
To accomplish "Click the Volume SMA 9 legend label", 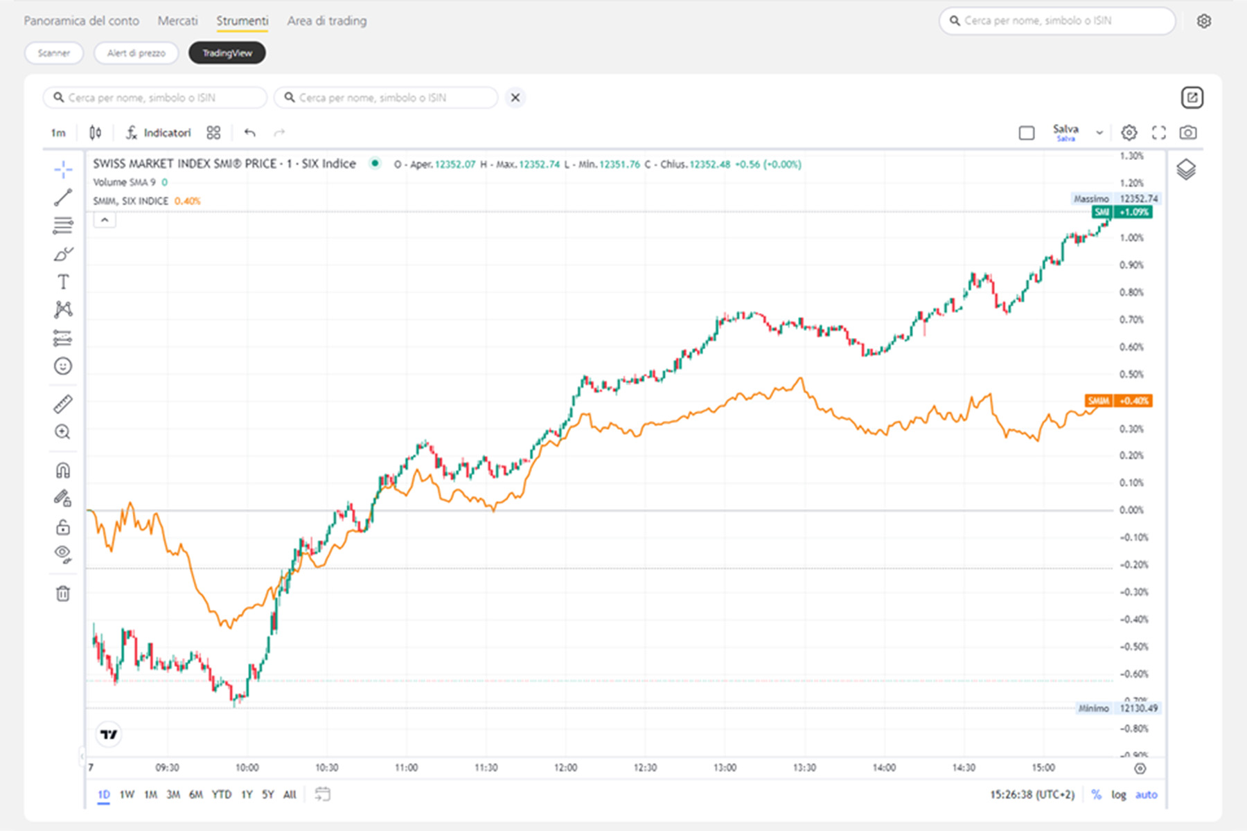I will click(125, 182).
